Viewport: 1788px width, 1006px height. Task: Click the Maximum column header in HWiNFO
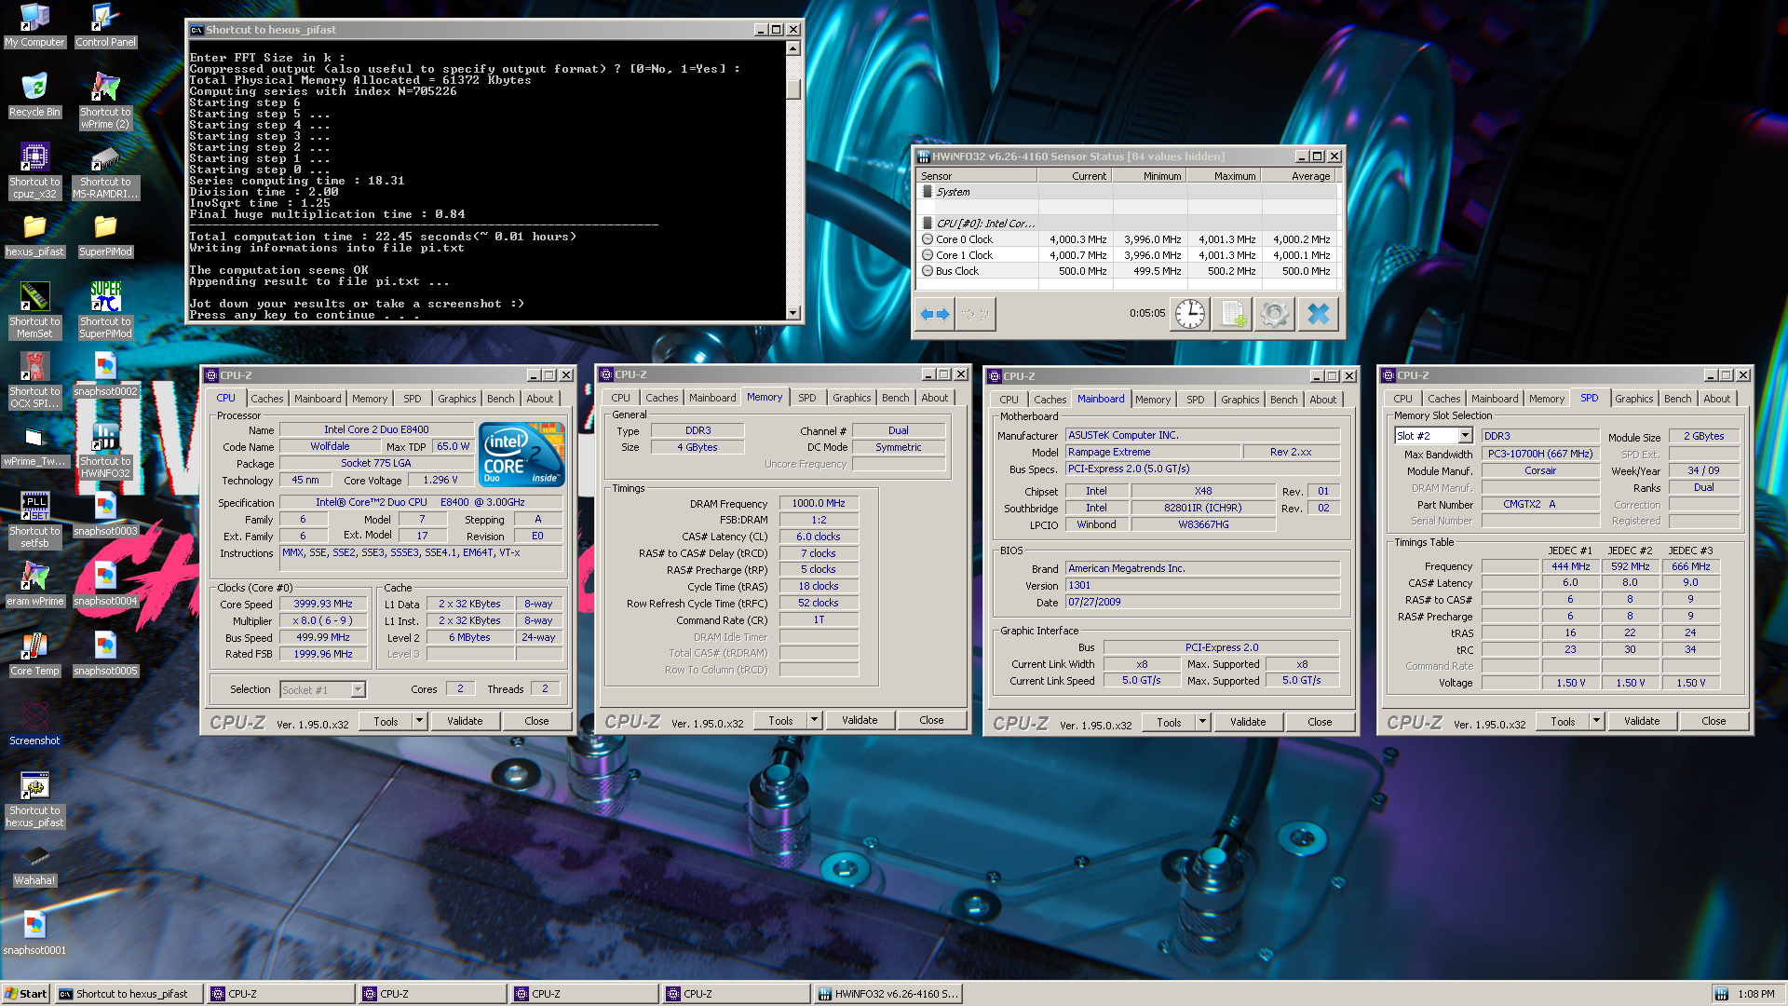1224,176
